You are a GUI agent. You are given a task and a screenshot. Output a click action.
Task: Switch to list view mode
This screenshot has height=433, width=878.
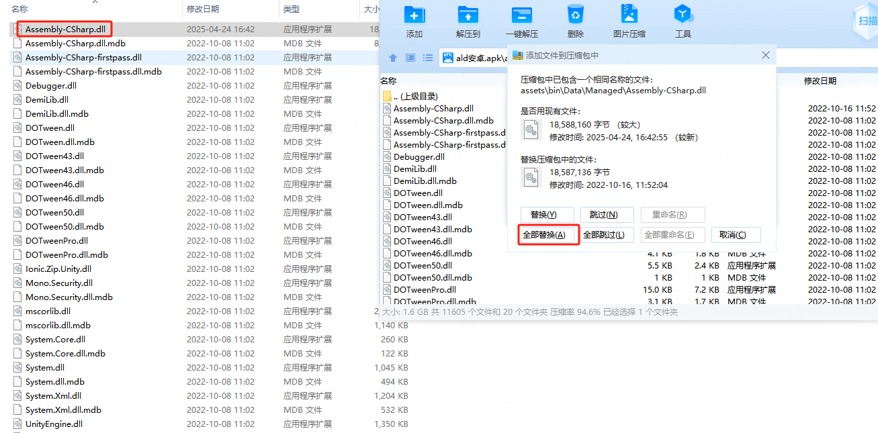(x=428, y=58)
